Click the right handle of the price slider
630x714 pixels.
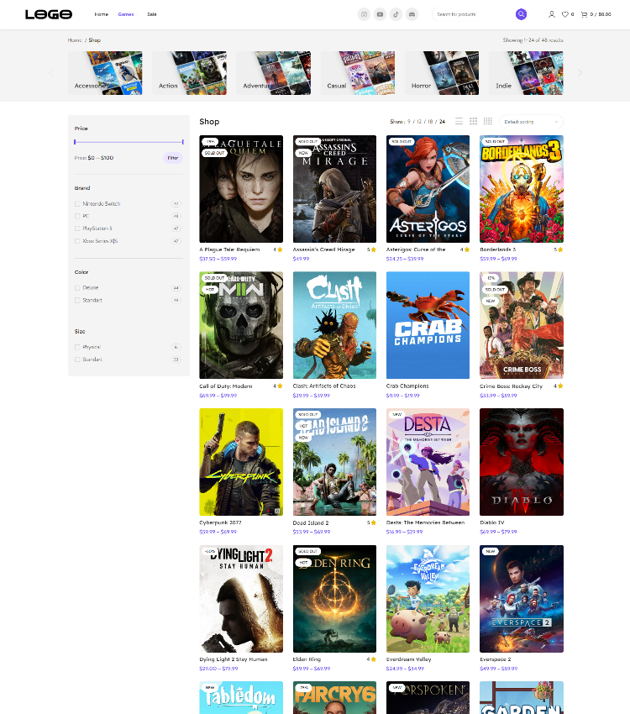click(x=183, y=142)
